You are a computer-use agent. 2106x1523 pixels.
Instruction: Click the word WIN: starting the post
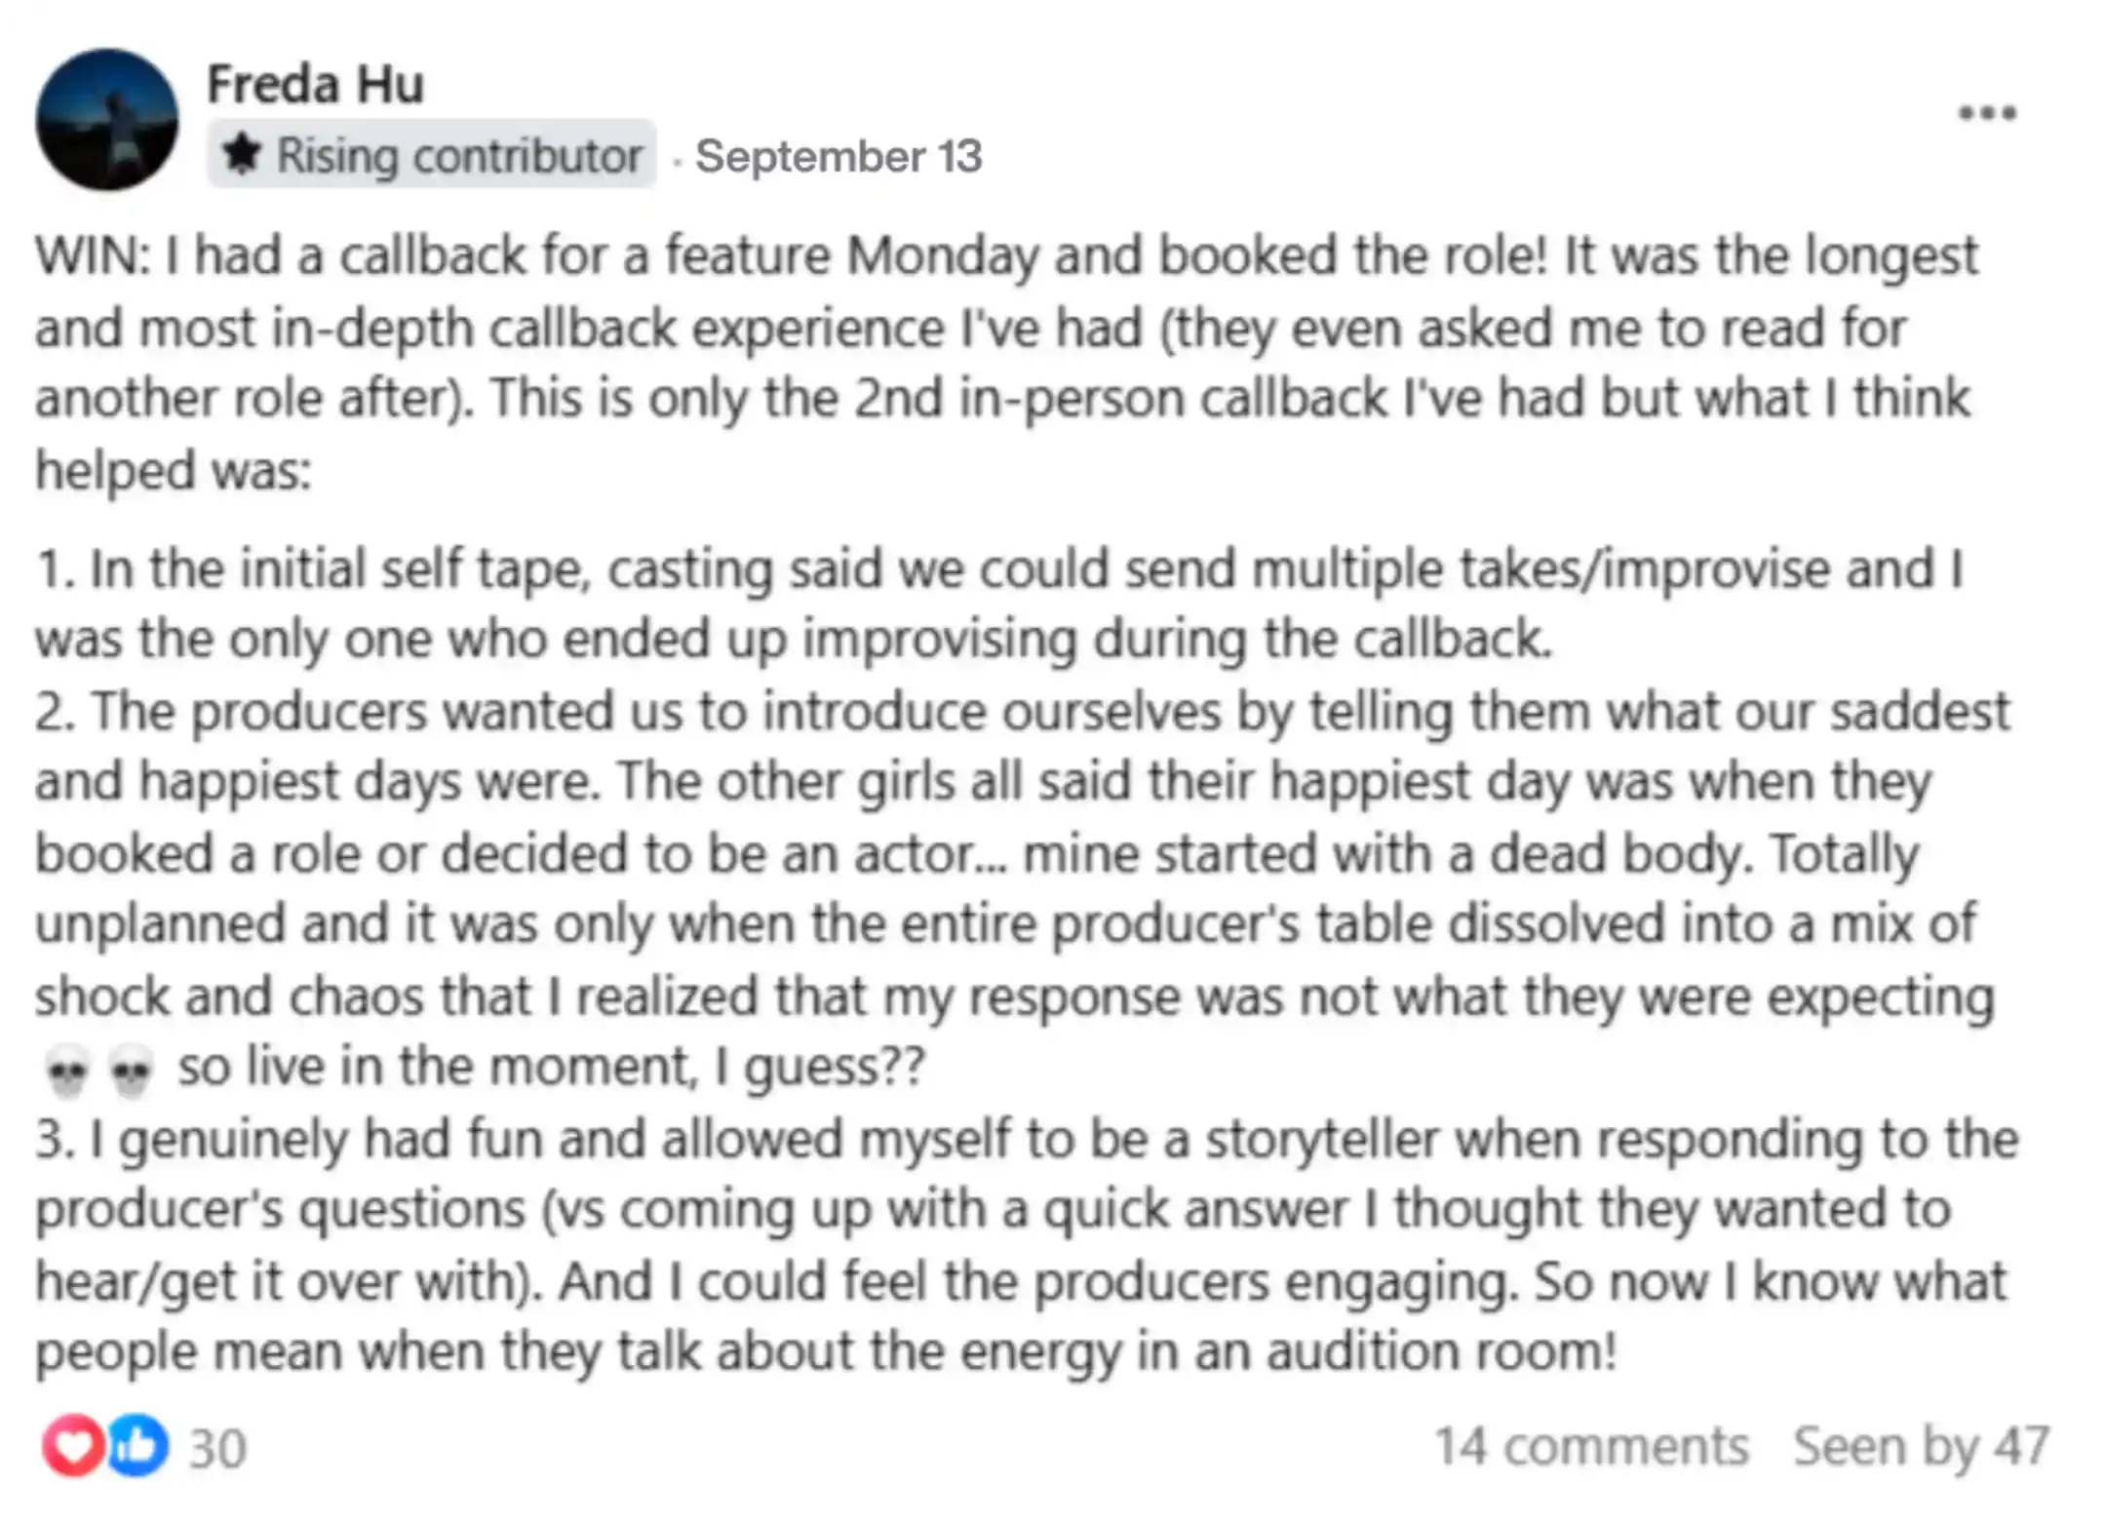tap(93, 255)
